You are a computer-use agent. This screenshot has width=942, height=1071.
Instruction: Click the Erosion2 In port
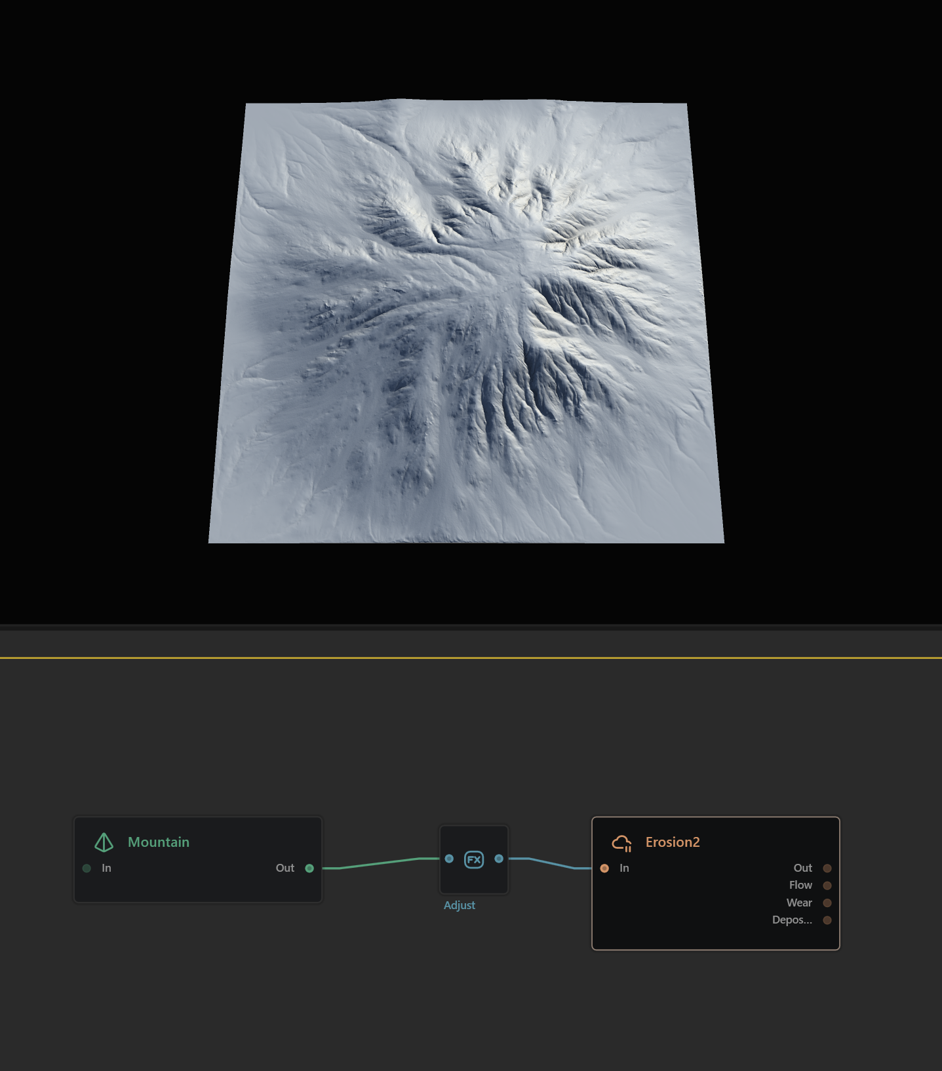[604, 868]
